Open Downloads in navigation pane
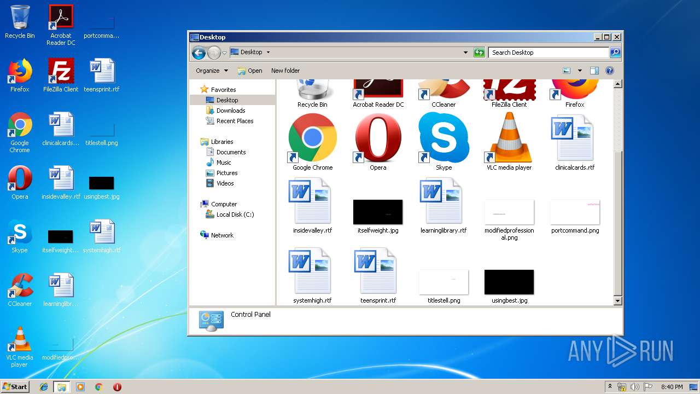 click(225, 111)
